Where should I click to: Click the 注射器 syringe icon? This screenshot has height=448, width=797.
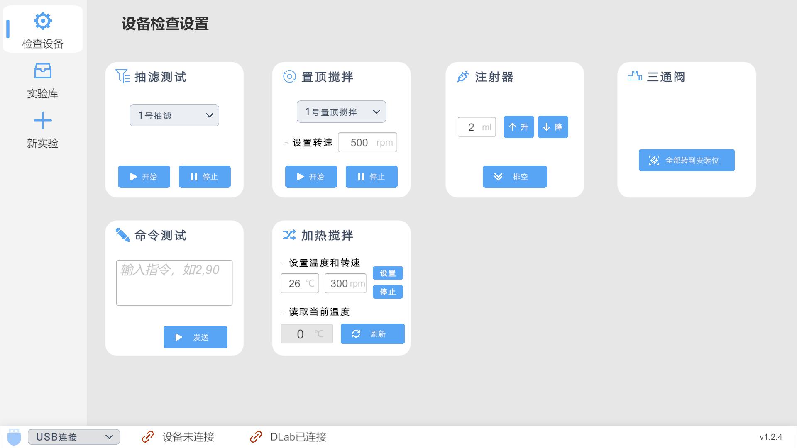coord(462,76)
